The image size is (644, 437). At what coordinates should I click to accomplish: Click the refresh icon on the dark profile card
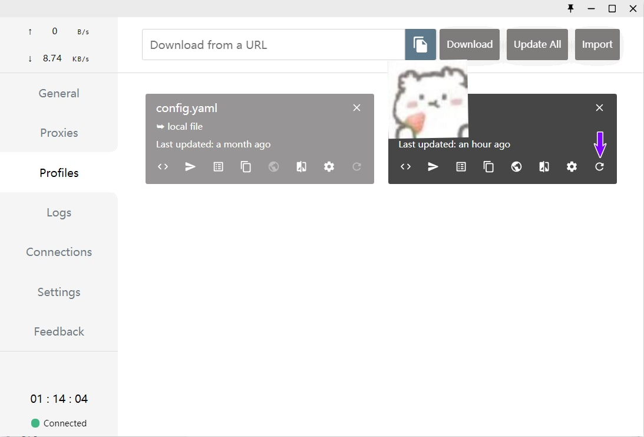click(599, 167)
